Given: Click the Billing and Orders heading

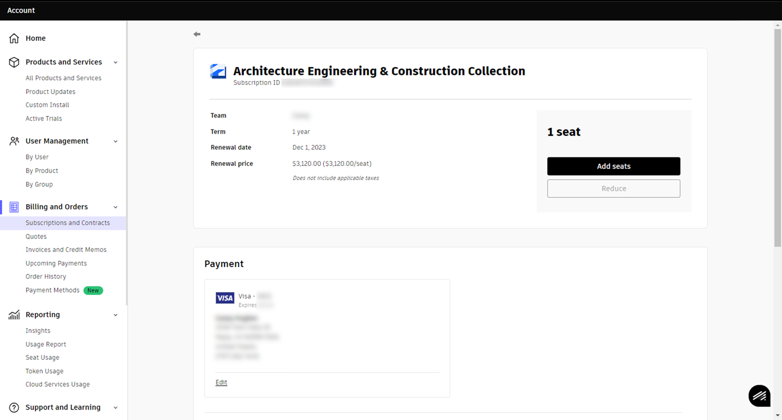Looking at the screenshot, I should point(56,207).
